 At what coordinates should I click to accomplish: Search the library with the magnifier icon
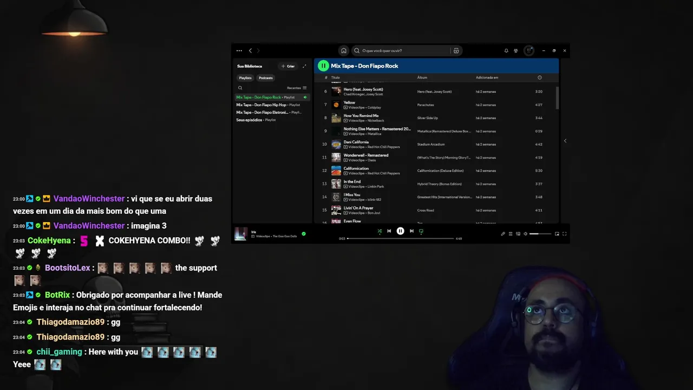[x=240, y=88]
